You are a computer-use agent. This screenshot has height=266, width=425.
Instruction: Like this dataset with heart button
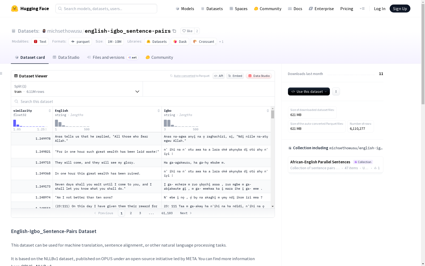[187, 31]
